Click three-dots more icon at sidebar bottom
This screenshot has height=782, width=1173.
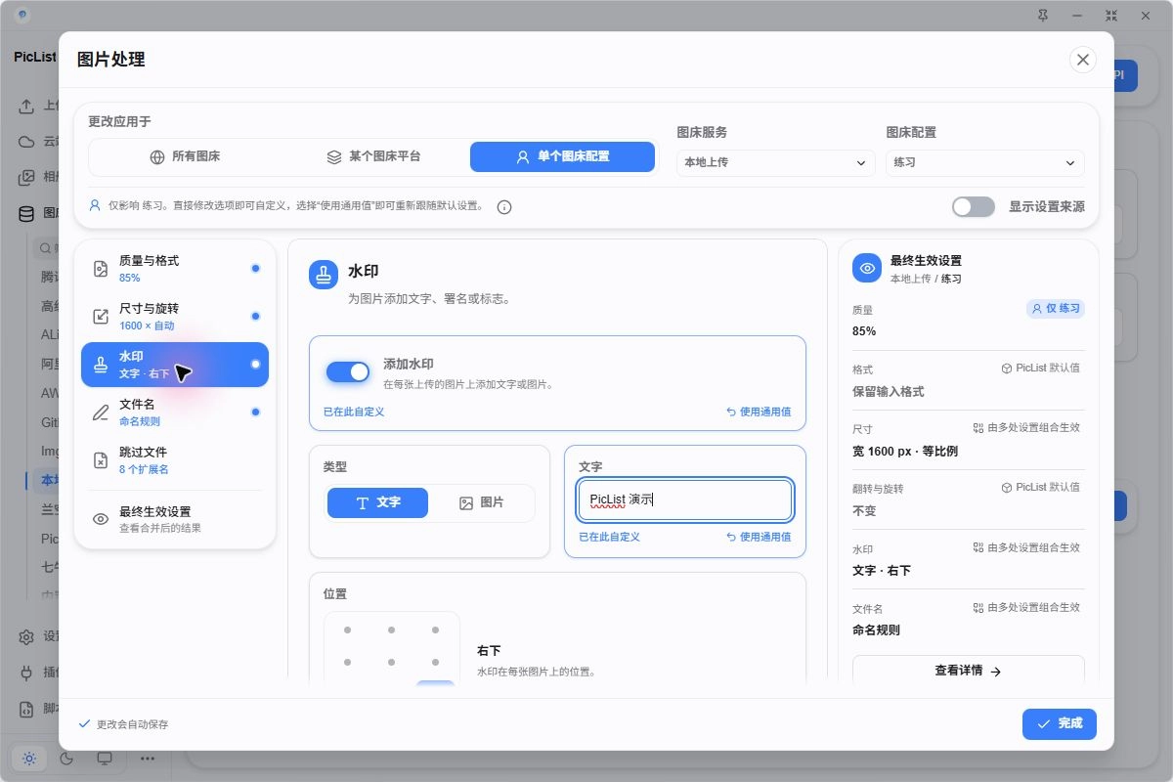point(148,758)
